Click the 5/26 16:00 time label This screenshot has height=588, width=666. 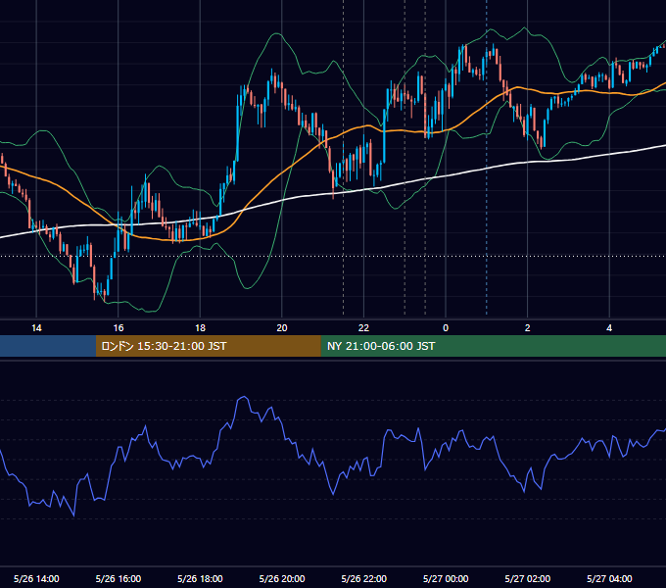(x=119, y=578)
